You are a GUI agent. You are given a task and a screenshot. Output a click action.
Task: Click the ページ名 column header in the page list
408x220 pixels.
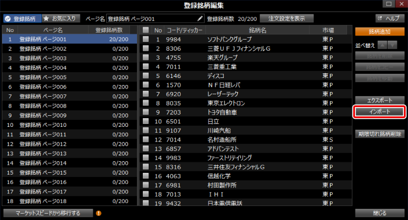pyautogui.click(x=53, y=30)
